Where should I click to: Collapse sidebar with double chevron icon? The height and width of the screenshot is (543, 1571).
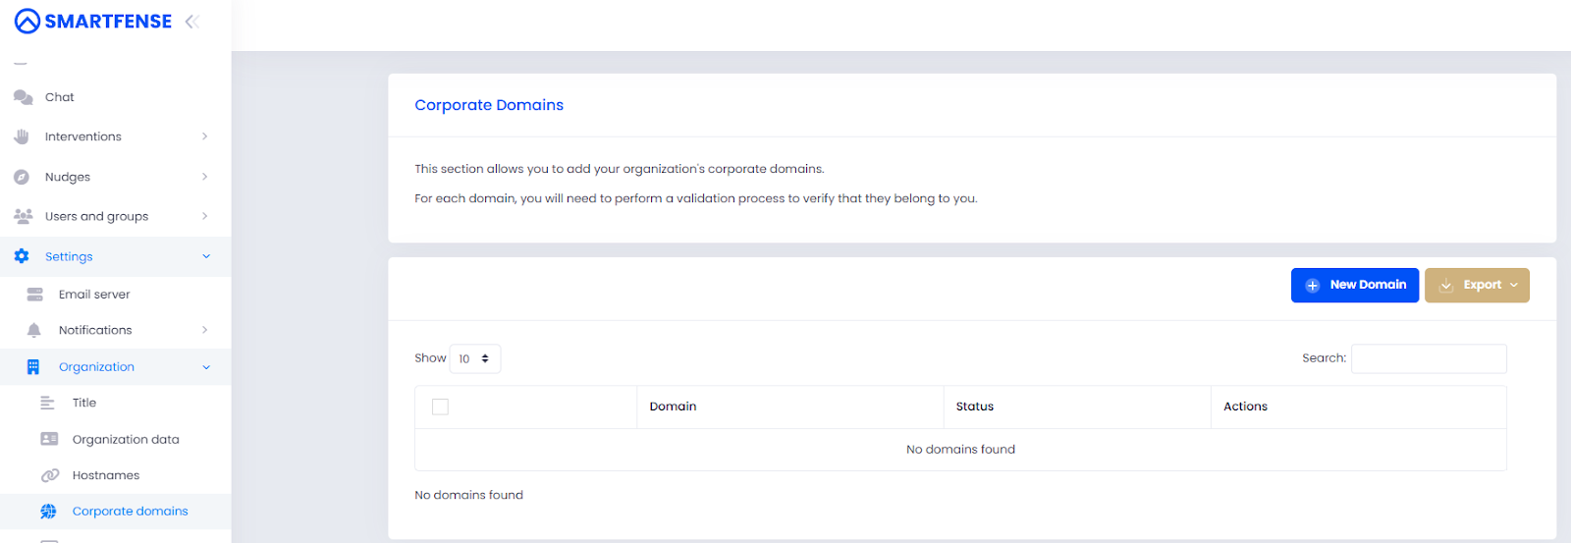[x=192, y=22]
